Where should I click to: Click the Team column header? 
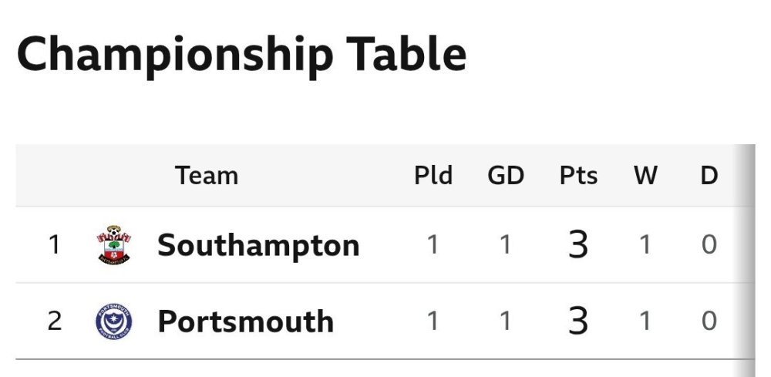click(206, 176)
